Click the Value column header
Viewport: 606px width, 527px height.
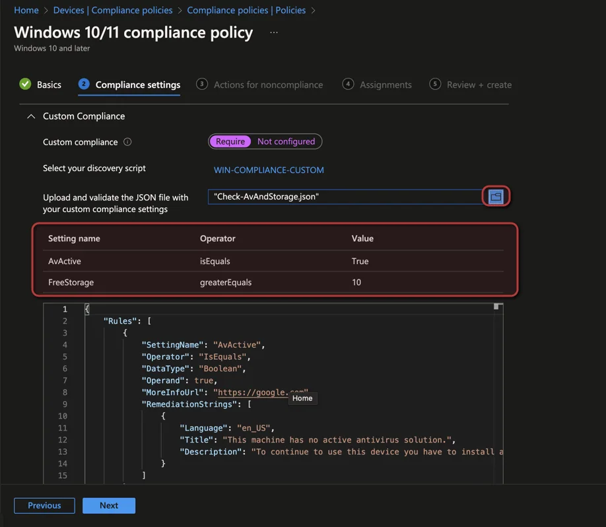(x=362, y=238)
